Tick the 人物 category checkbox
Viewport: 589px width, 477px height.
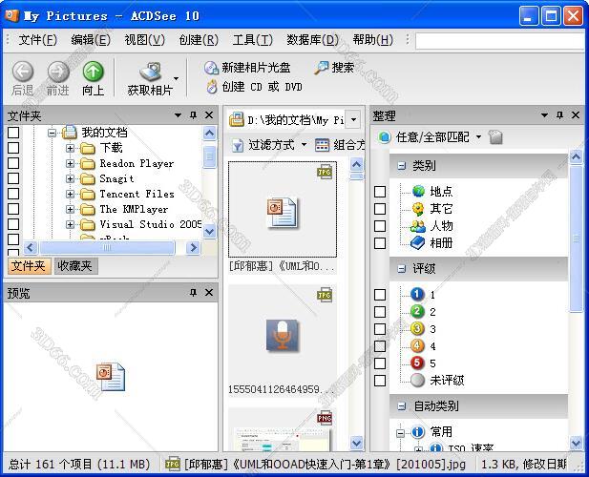(380, 226)
